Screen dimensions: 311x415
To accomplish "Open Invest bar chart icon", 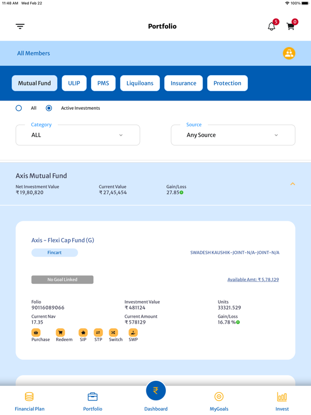I will [282, 397].
